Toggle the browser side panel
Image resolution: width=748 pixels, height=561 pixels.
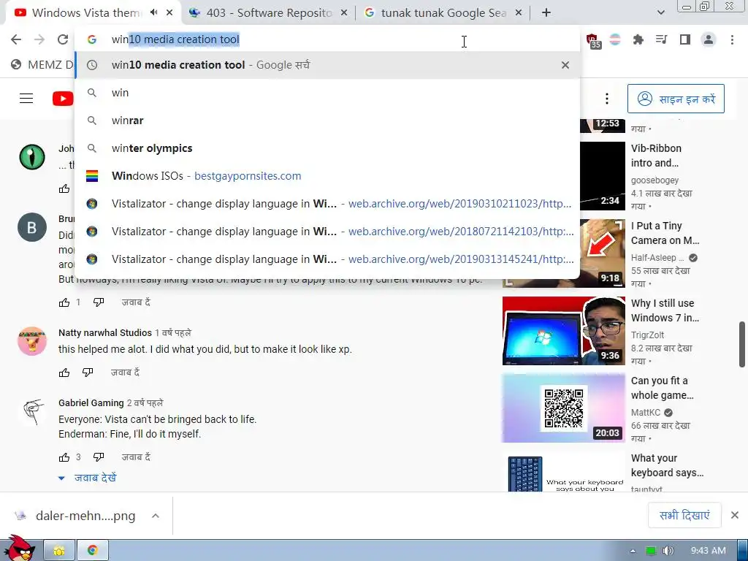(x=685, y=39)
